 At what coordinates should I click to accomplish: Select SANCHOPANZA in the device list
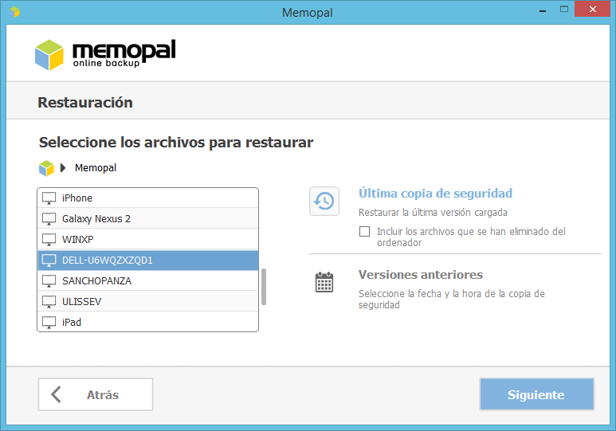(148, 281)
